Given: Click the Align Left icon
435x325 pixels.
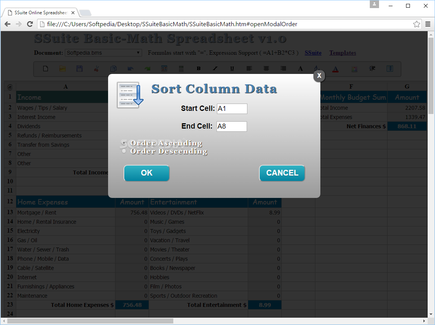Looking at the screenshot, I should 249,69.
